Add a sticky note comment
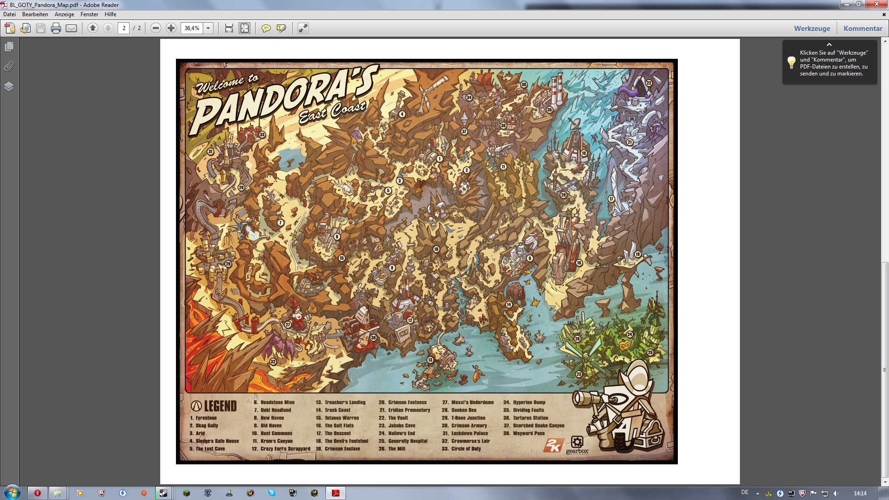889x500 pixels. click(x=266, y=28)
